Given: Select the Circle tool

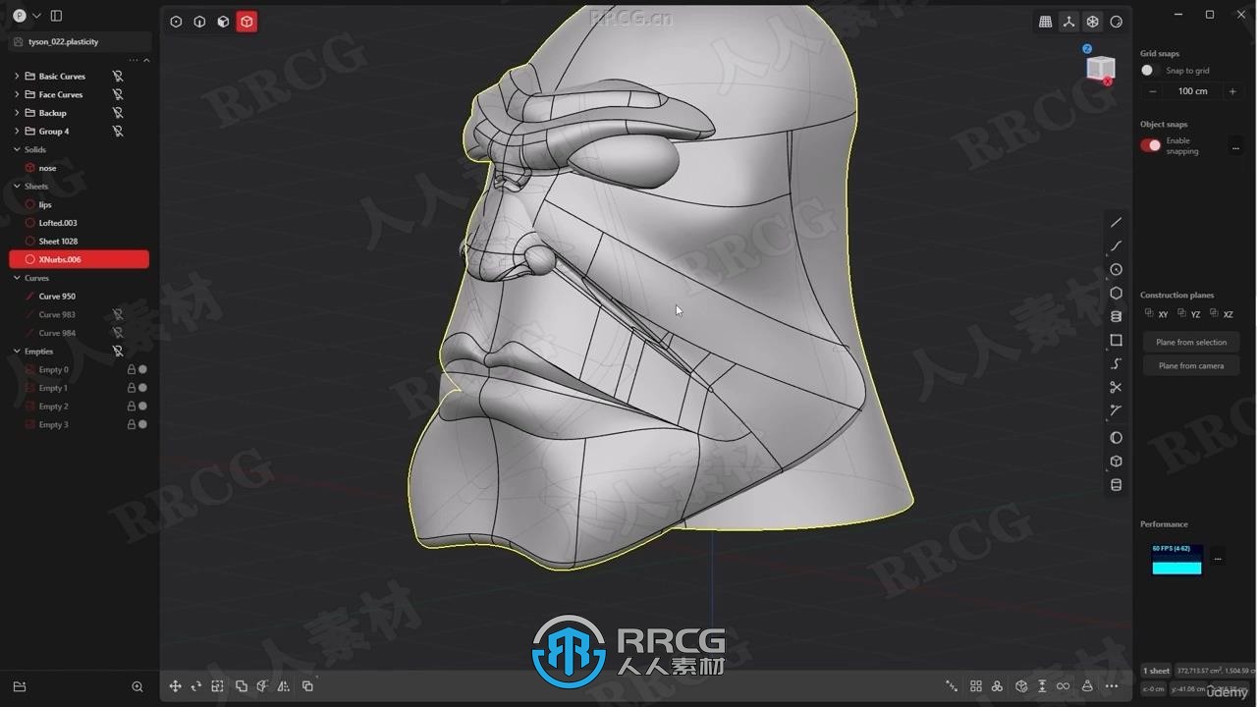Looking at the screenshot, I should (1116, 269).
